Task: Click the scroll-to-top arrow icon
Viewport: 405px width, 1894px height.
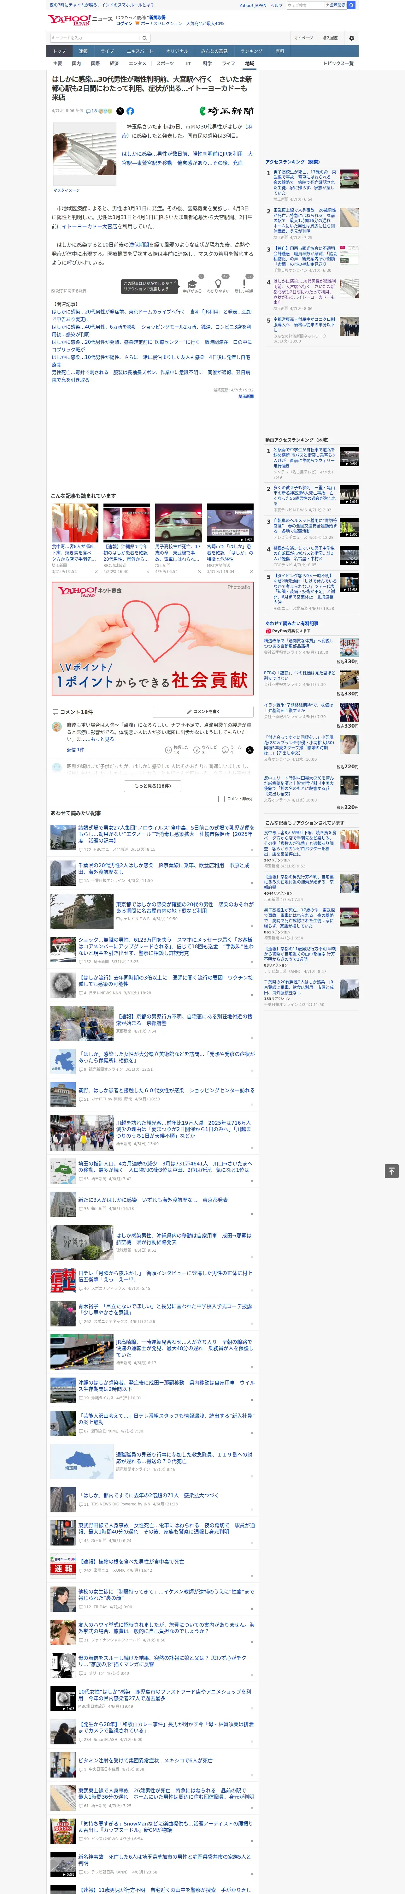Action: coord(392,1170)
